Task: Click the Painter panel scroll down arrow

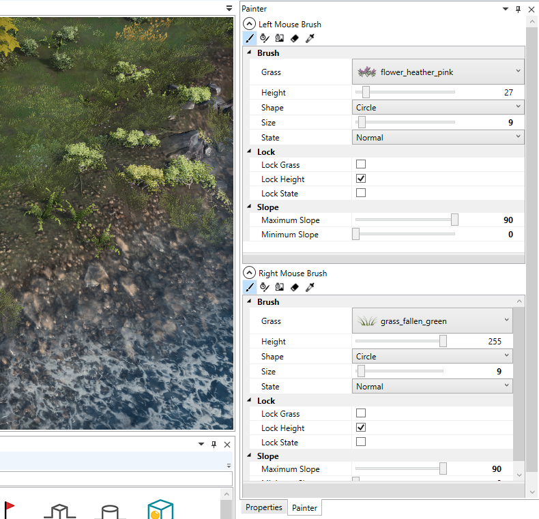Action: (531, 492)
